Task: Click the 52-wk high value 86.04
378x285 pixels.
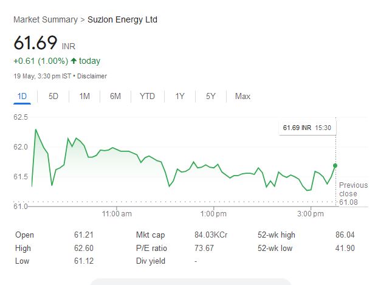Action: click(x=345, y=235)
